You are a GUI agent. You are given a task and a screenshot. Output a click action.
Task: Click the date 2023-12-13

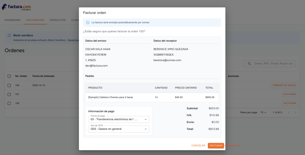coord(39,85)
